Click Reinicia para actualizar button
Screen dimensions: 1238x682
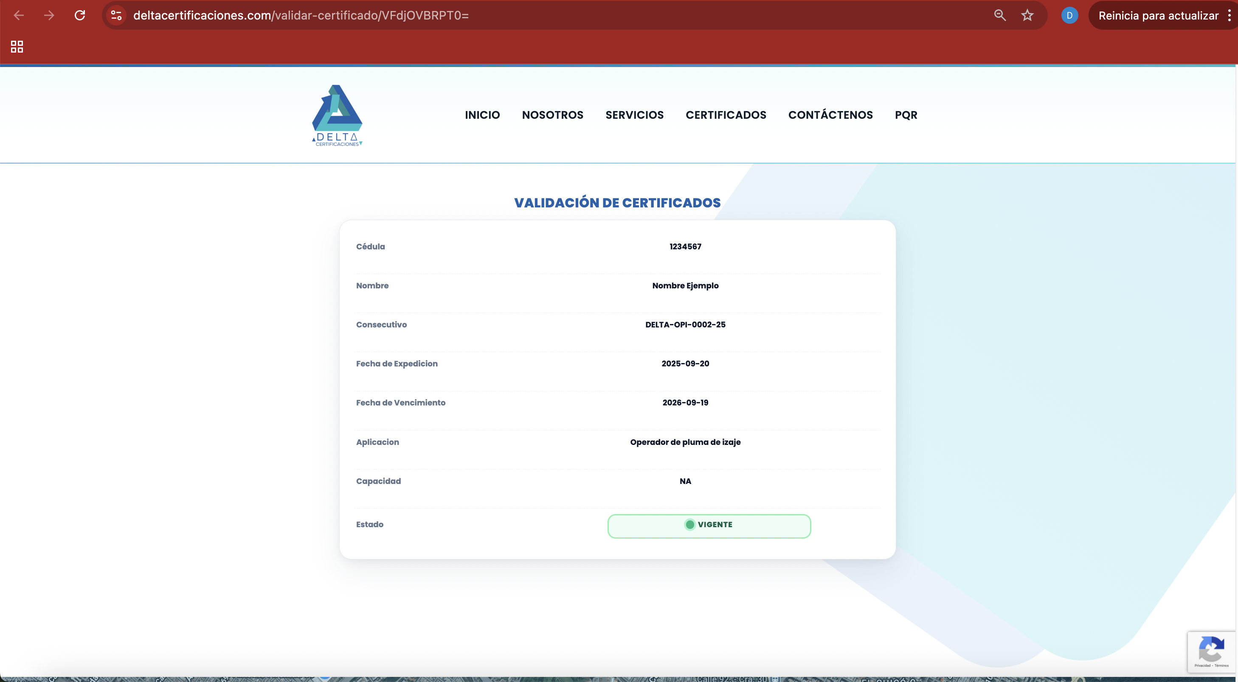click(x=1158, y=15)
